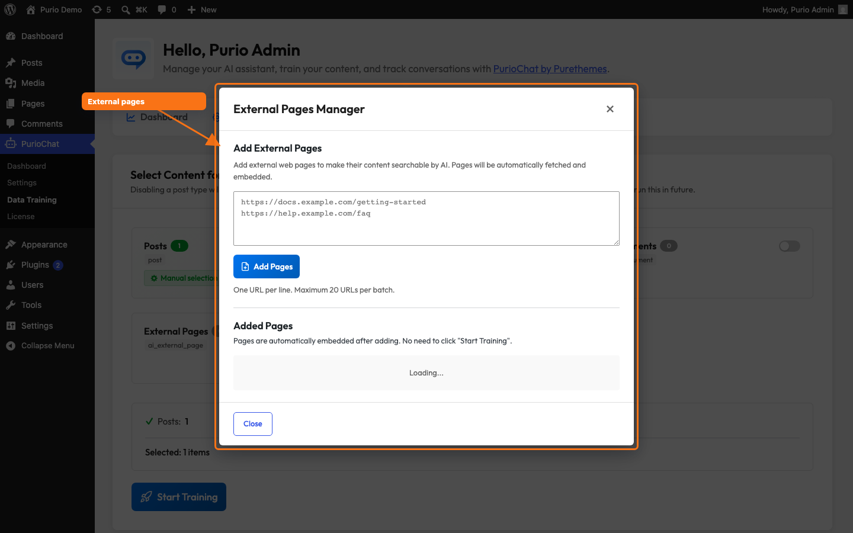Screen dimensions: 853x533
Task: Click the WordPress logo icon in admin bar
Action: click(x=10, y=9)
